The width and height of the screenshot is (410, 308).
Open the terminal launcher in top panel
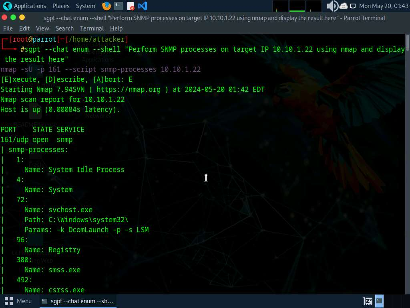point(118,6)
